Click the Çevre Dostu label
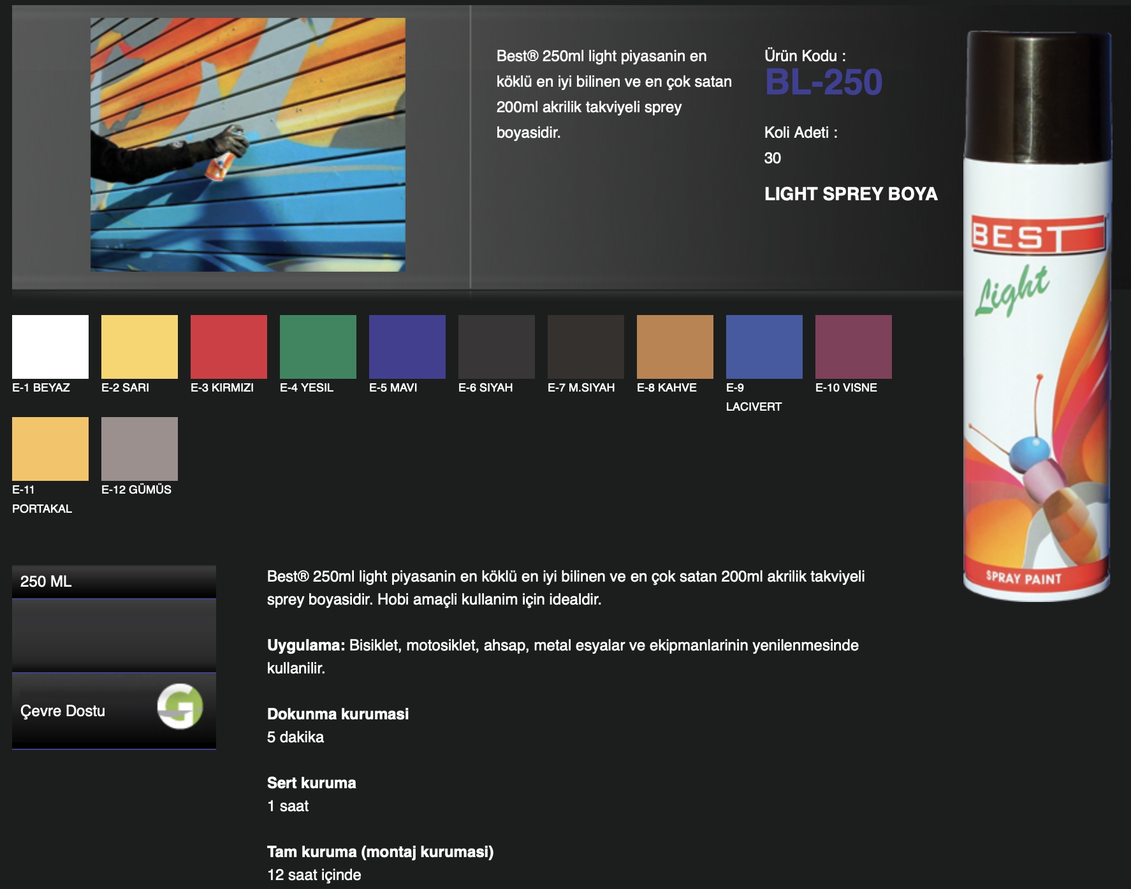The image size is (1131, 889). (62, 711)
